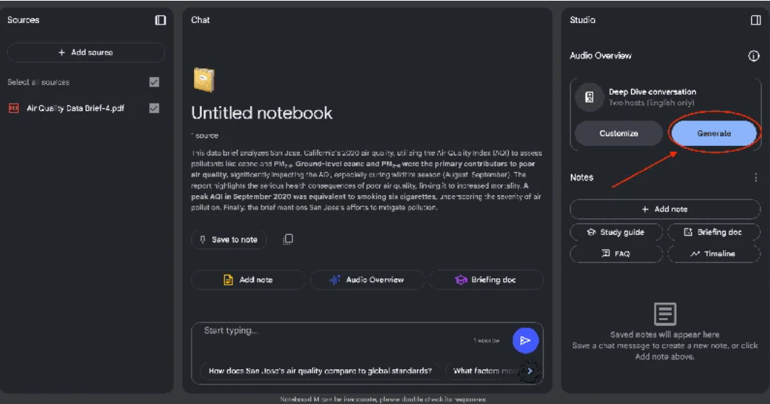
Task: Click the notebook emoji icon
Action: click(x=204, y=79)
